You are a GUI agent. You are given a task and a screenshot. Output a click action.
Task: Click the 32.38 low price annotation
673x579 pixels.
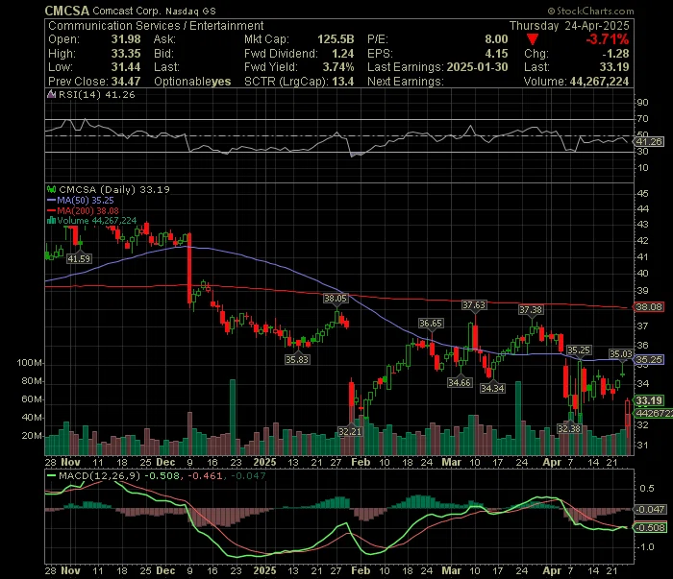pos(569,428)
